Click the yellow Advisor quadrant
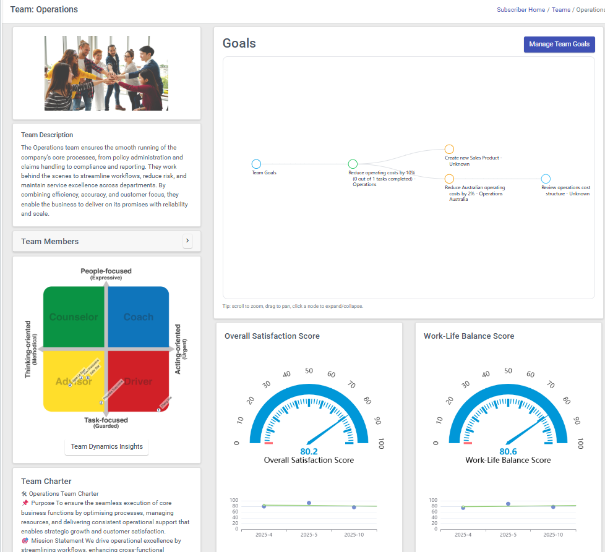The width and height of the screenshot is (605, 552). (x=74, y=381)
